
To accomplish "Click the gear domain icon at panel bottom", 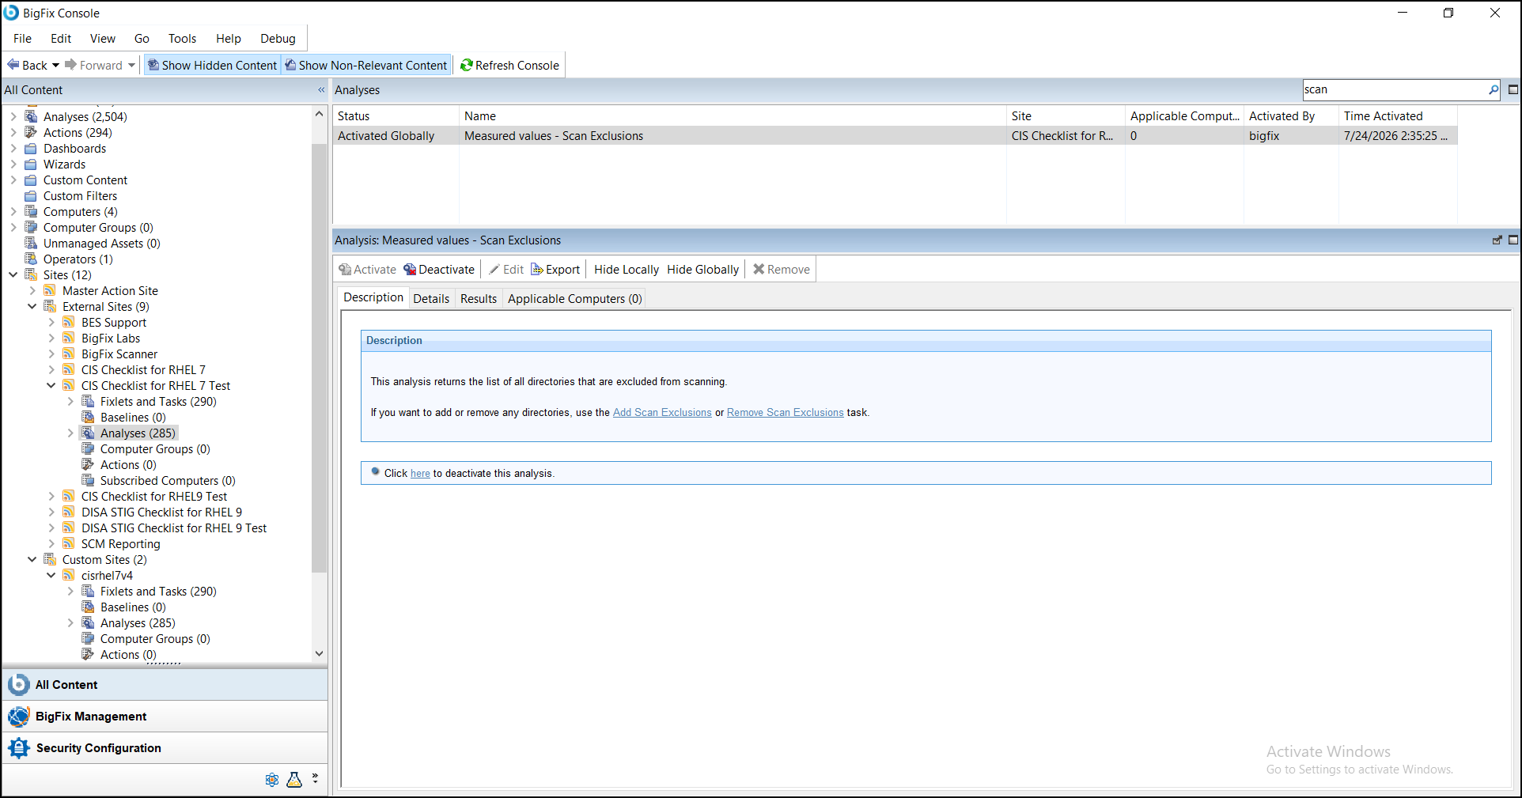I will coord(272,780).
